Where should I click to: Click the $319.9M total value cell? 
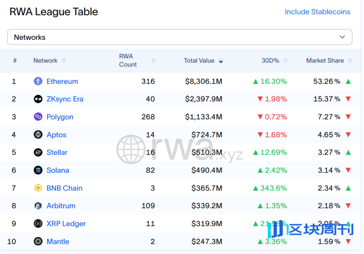click(207, 223)
